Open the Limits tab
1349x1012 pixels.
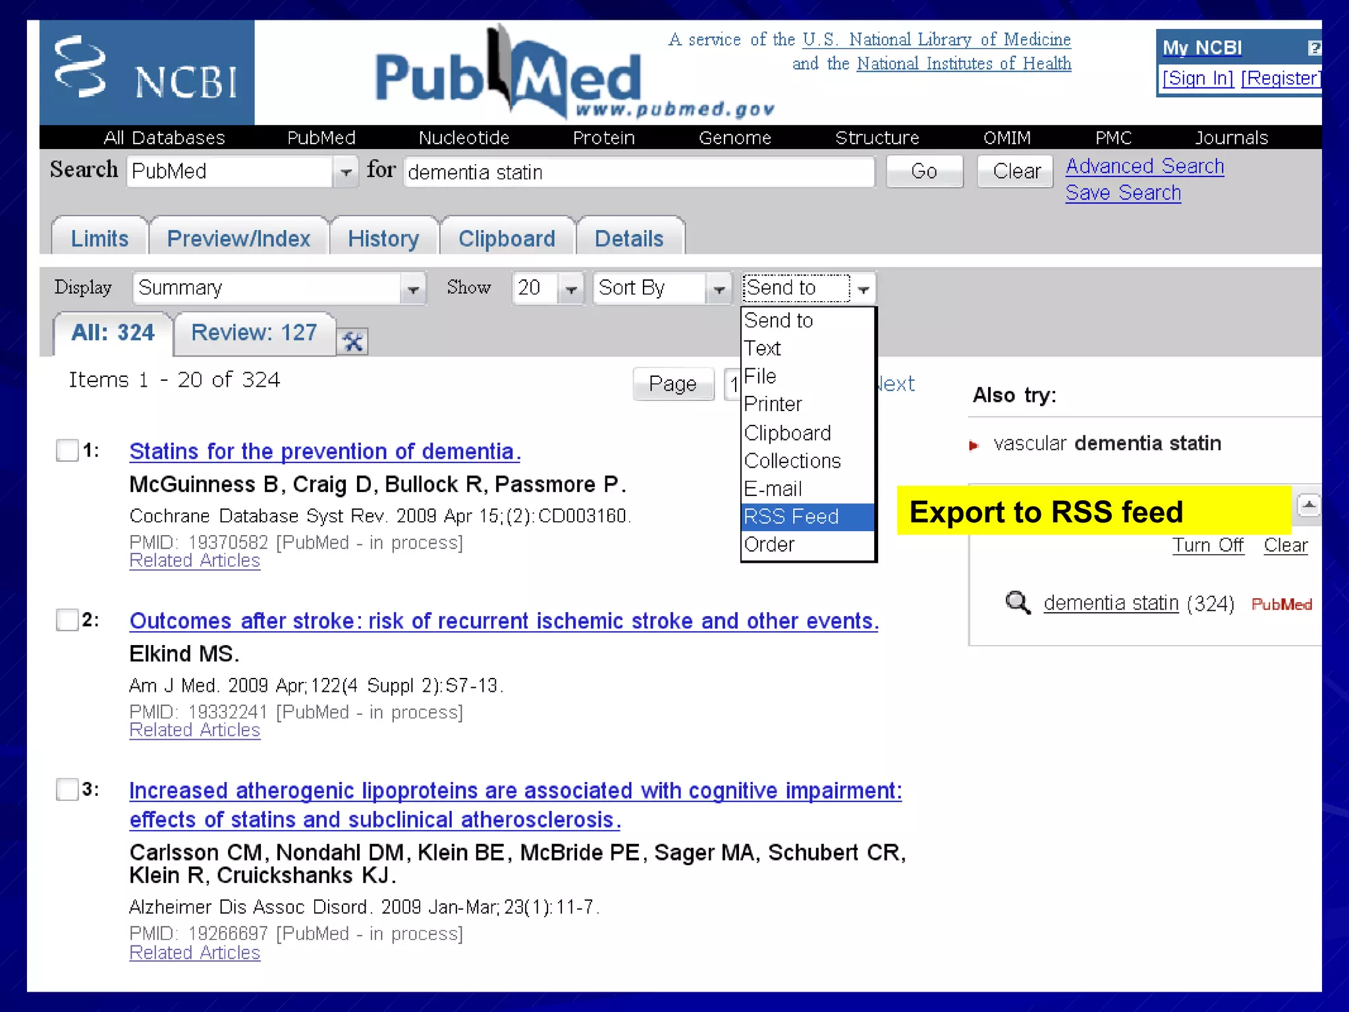(99, 238)
